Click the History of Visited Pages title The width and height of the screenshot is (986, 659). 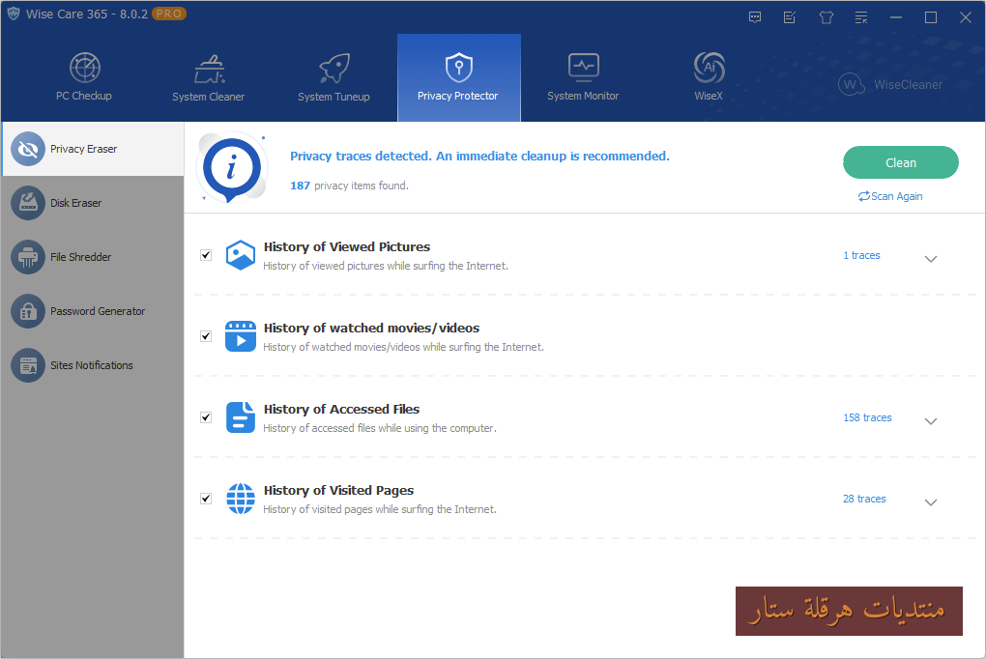click(x=338, y=490)
